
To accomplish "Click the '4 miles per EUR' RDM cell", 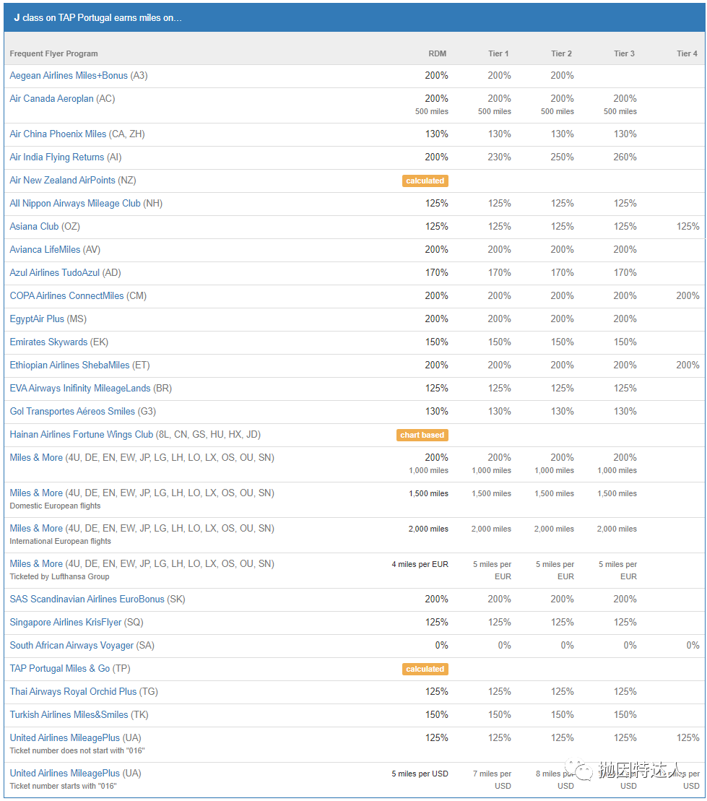I will [x=420, y=565].
